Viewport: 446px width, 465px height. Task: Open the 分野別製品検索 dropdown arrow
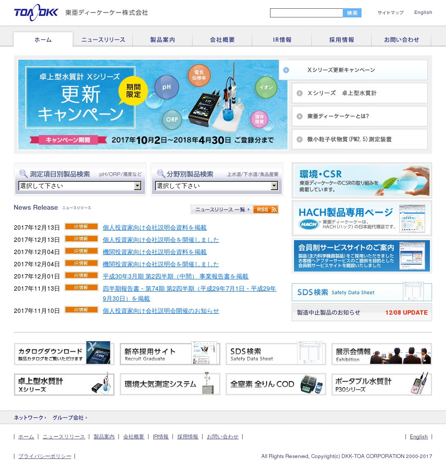(274, 186)
